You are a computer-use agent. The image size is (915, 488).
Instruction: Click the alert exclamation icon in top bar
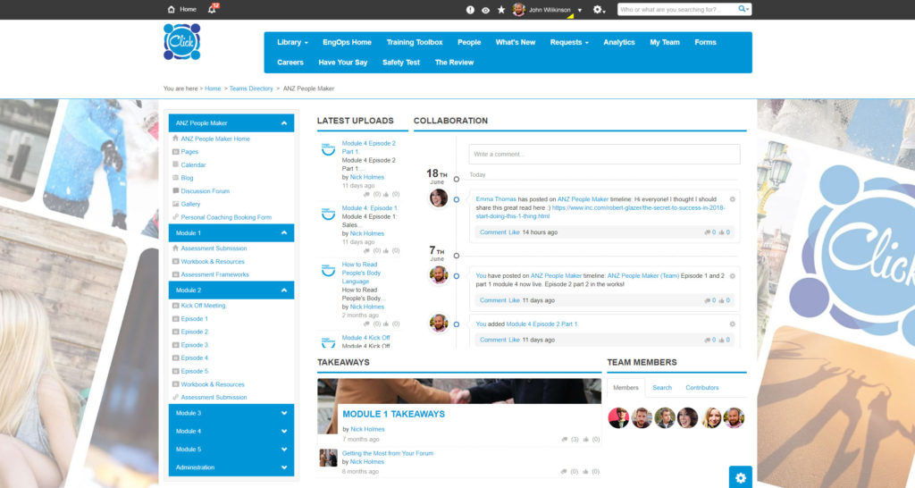click(x=471, y=10)
